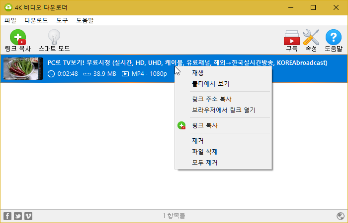The height and width of the screenshot is (223, 348).
Task: Open the 다운로드 menu
Action: (x=36, y=20)
